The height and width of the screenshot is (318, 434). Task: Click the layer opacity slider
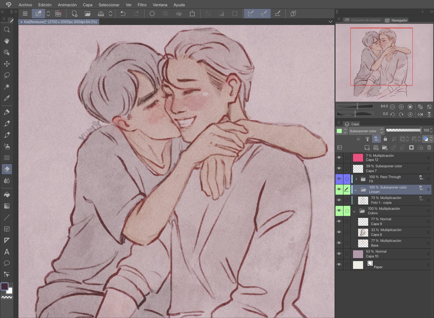[x=404, y=130]
